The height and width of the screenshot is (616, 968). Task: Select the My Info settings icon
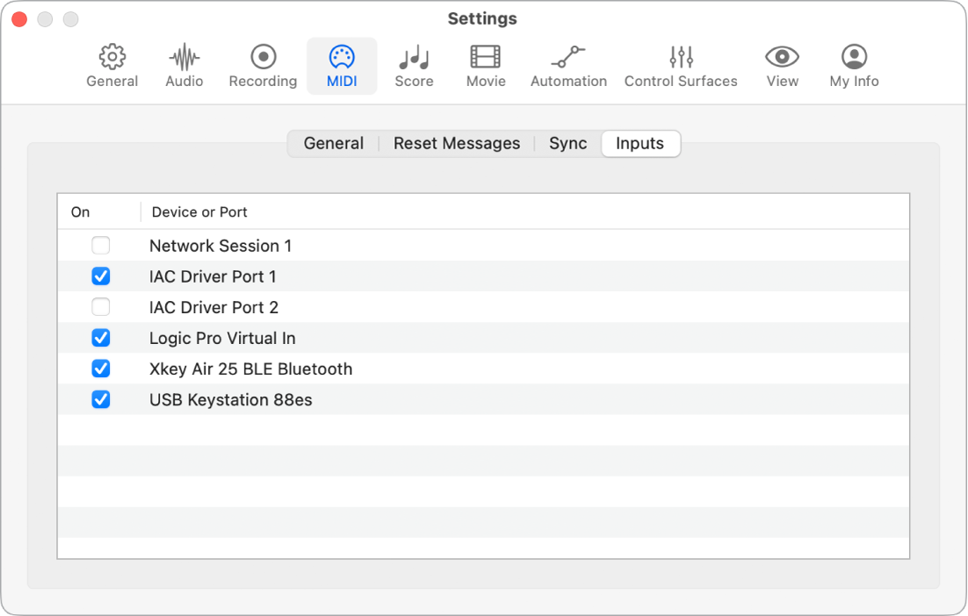tap(853, 65)
